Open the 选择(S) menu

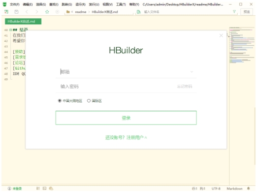point(41,5)
